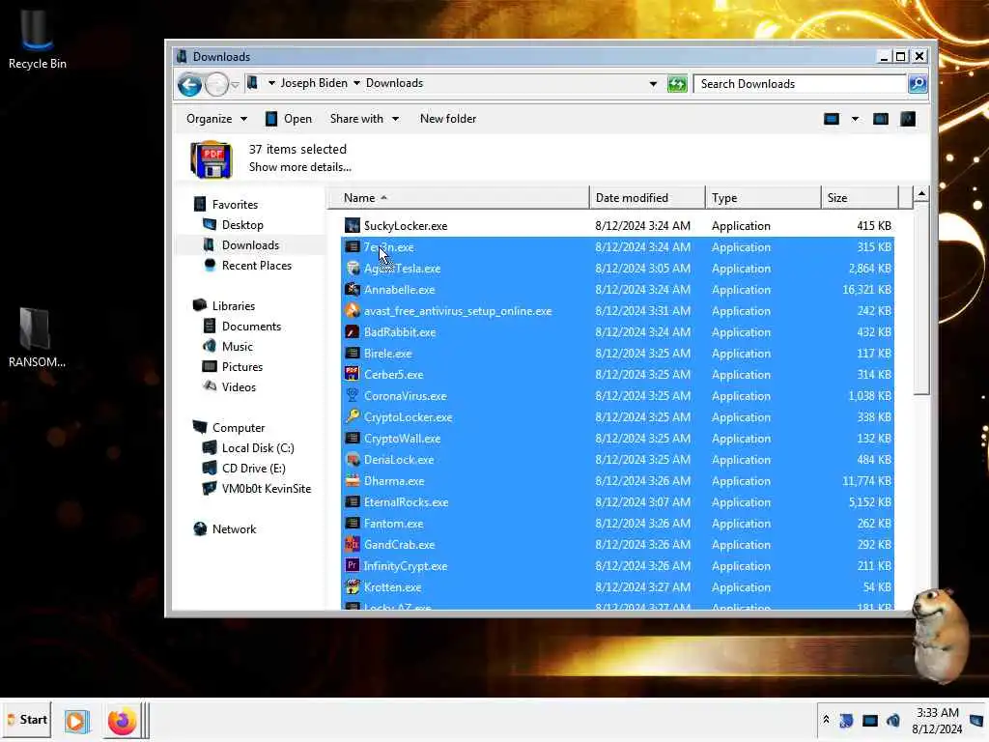
Task: Click the InfinityCrypt.exe file icon
Action: (x=352, y=566)
